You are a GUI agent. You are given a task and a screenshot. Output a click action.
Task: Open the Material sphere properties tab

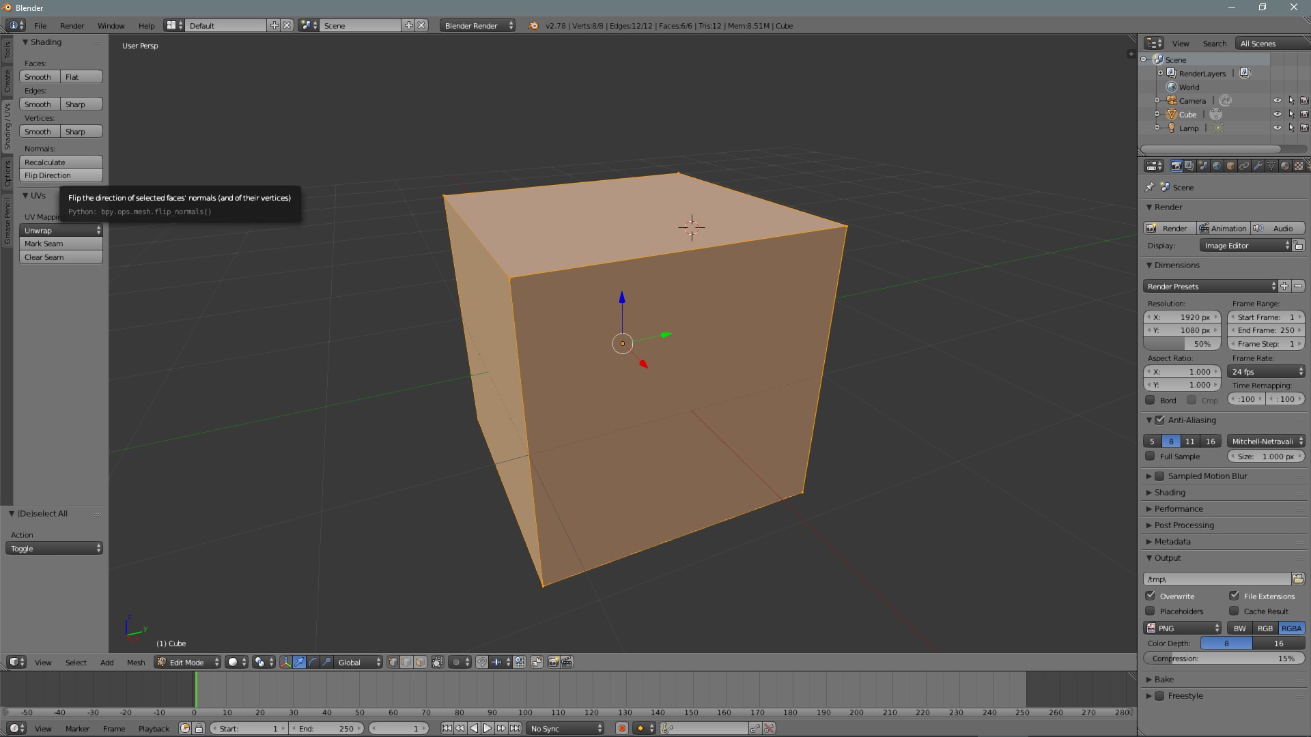click(x=1284, y=166)
